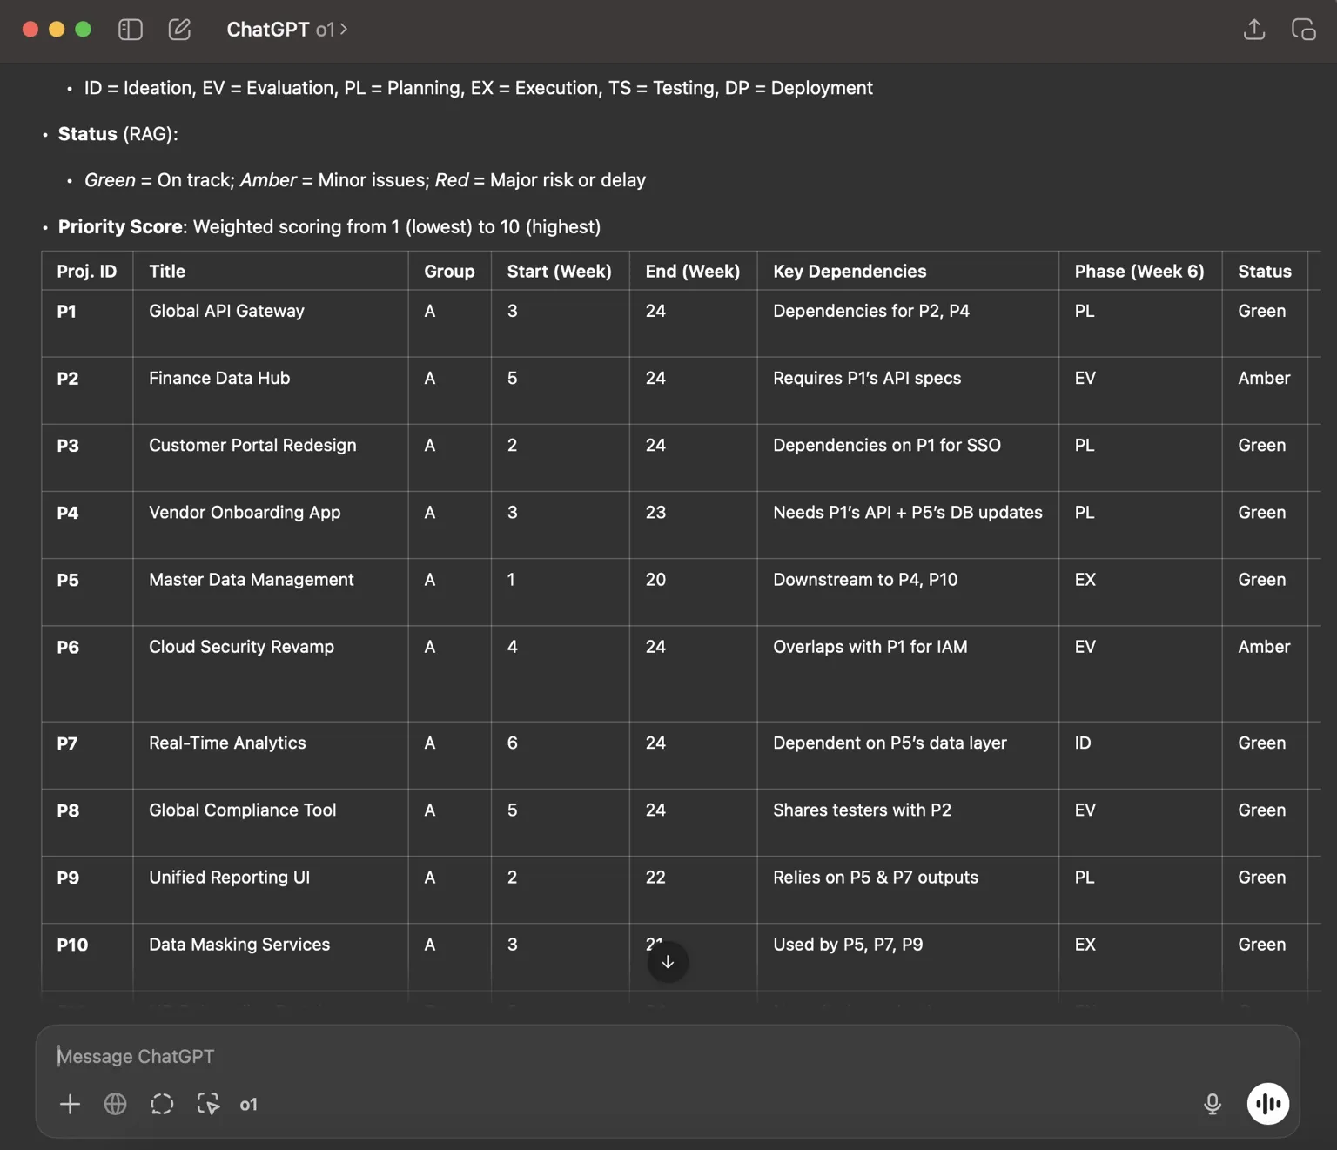Click the 'Group' column header

[x=449, y=271]
